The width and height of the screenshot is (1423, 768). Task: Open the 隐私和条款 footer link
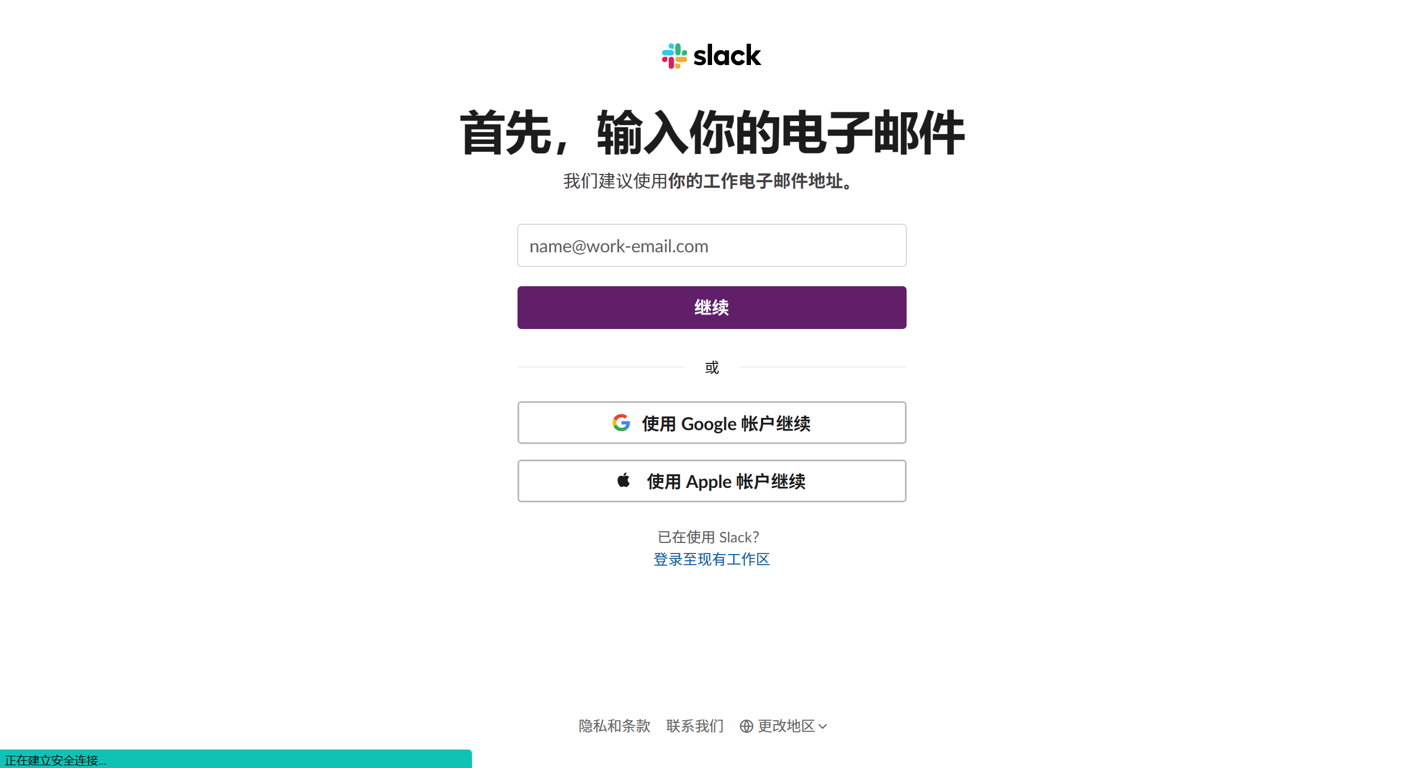(614, 726)
